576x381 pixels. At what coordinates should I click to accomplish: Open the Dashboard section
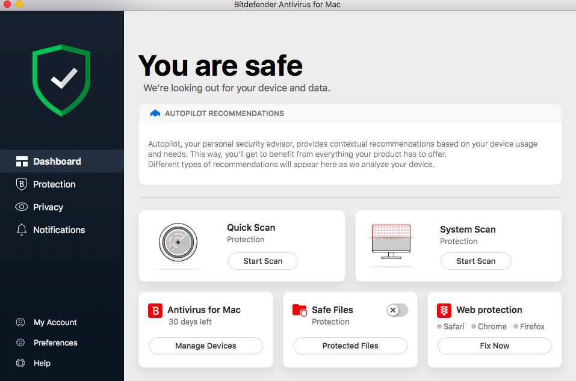[57, 161]
